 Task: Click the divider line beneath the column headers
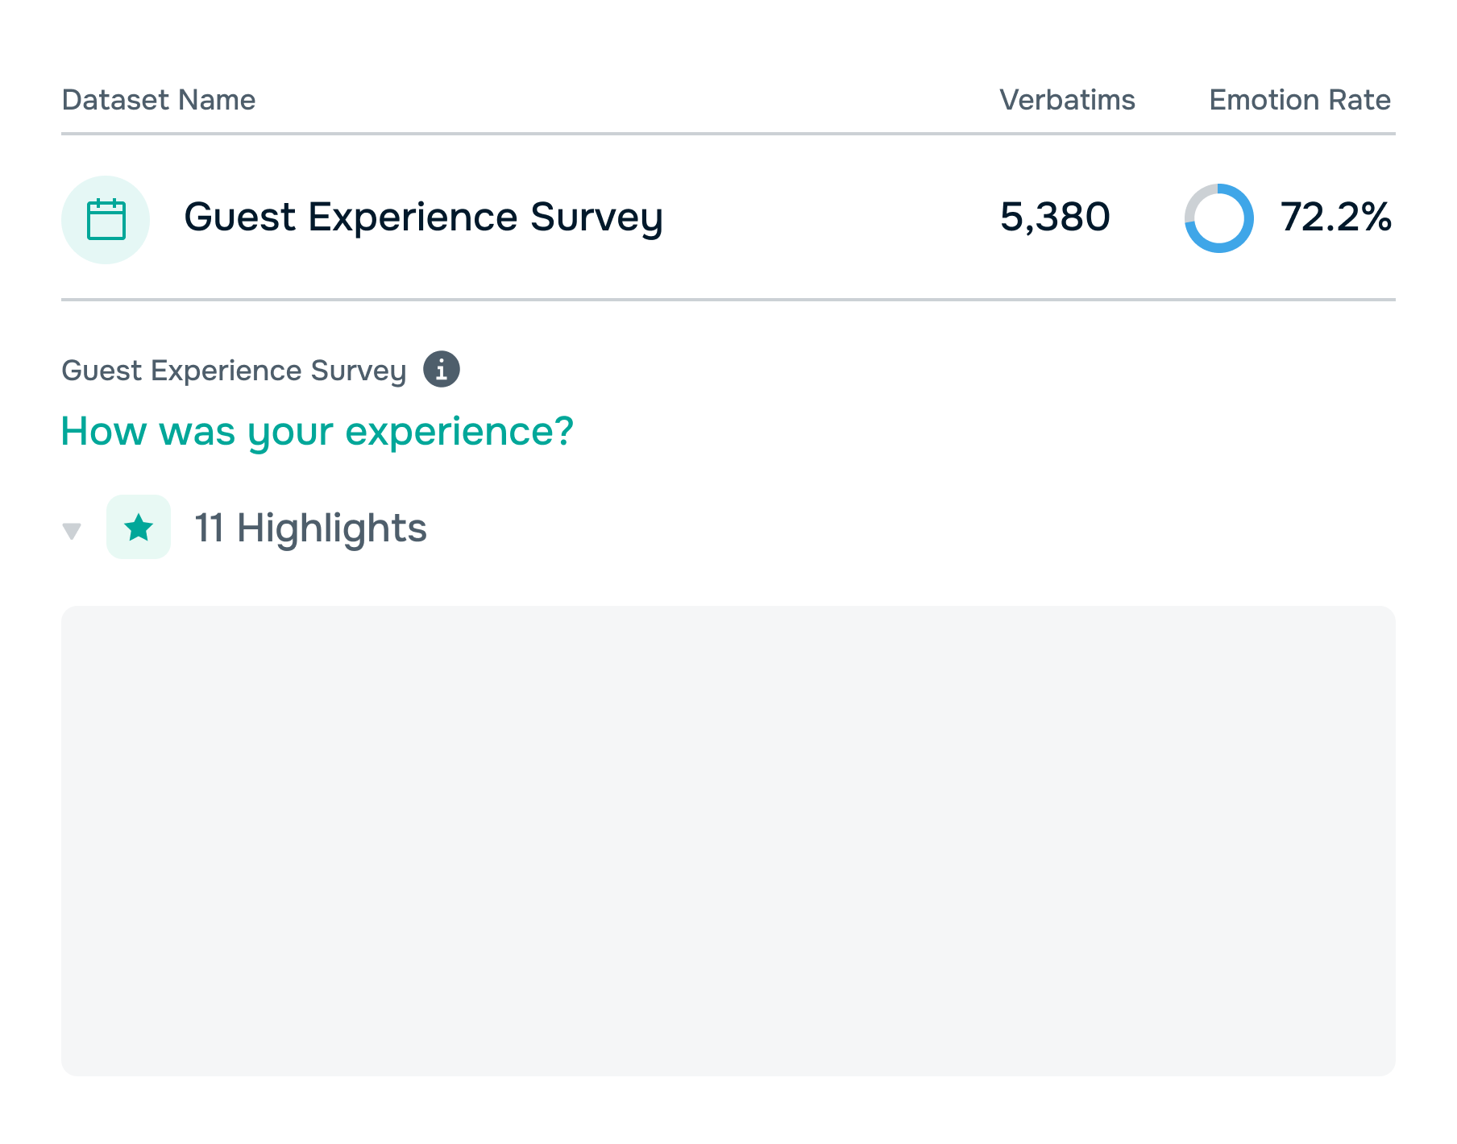(x=728, y=134)
